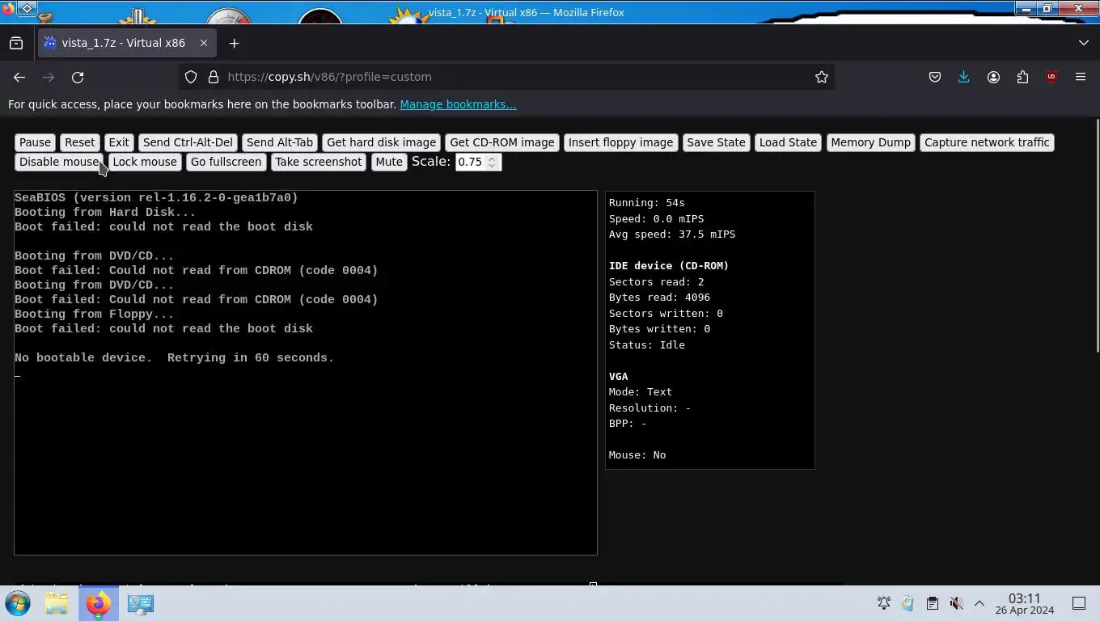Open the extensions menu
1100x621 pixels.
(x=1022, y=77)
